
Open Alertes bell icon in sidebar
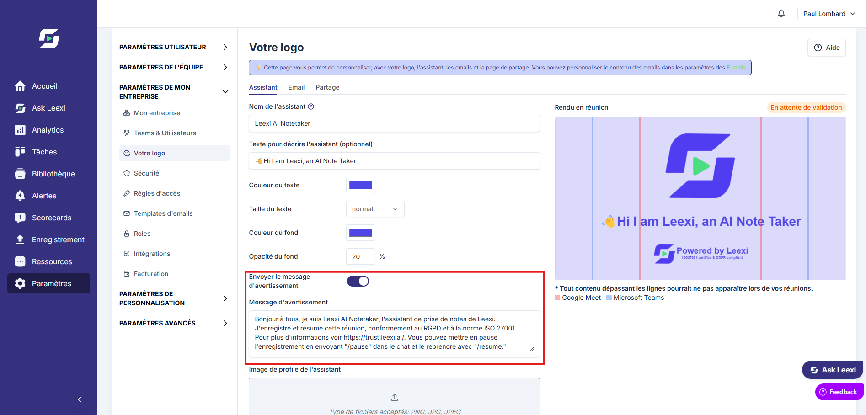(20, 196)
